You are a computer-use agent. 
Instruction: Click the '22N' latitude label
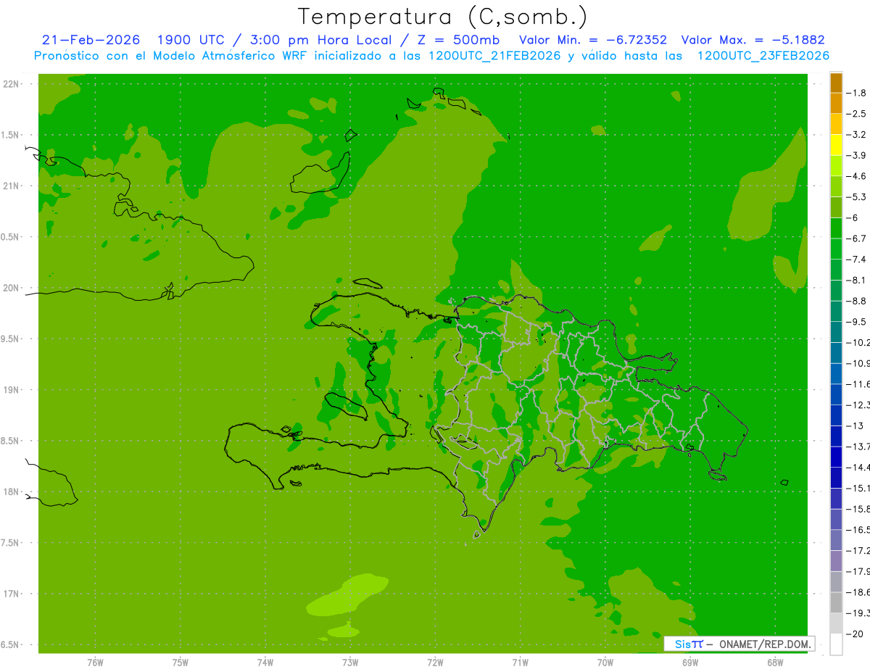[x=12, y=84]
